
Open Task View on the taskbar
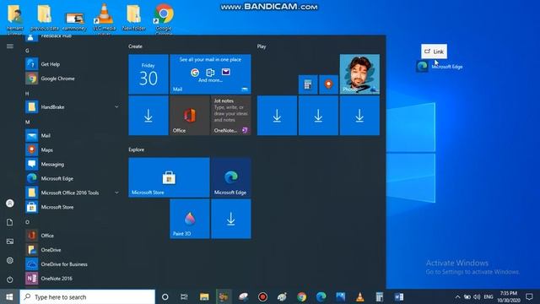(x=184, y=296)
